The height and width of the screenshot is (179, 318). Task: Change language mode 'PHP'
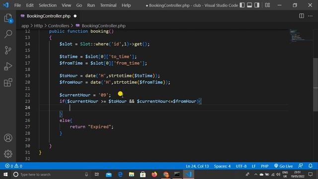click(x=265, y=166)
